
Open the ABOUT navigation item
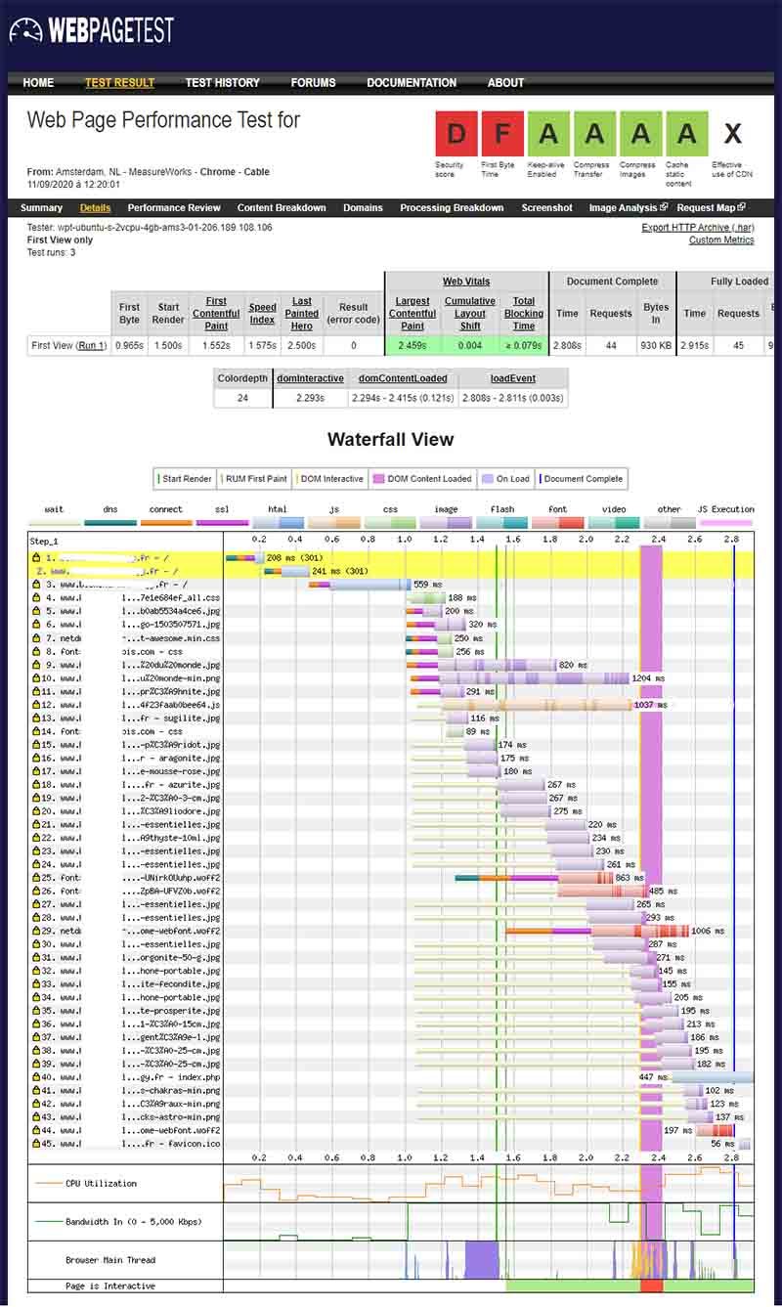coord(506,83)
